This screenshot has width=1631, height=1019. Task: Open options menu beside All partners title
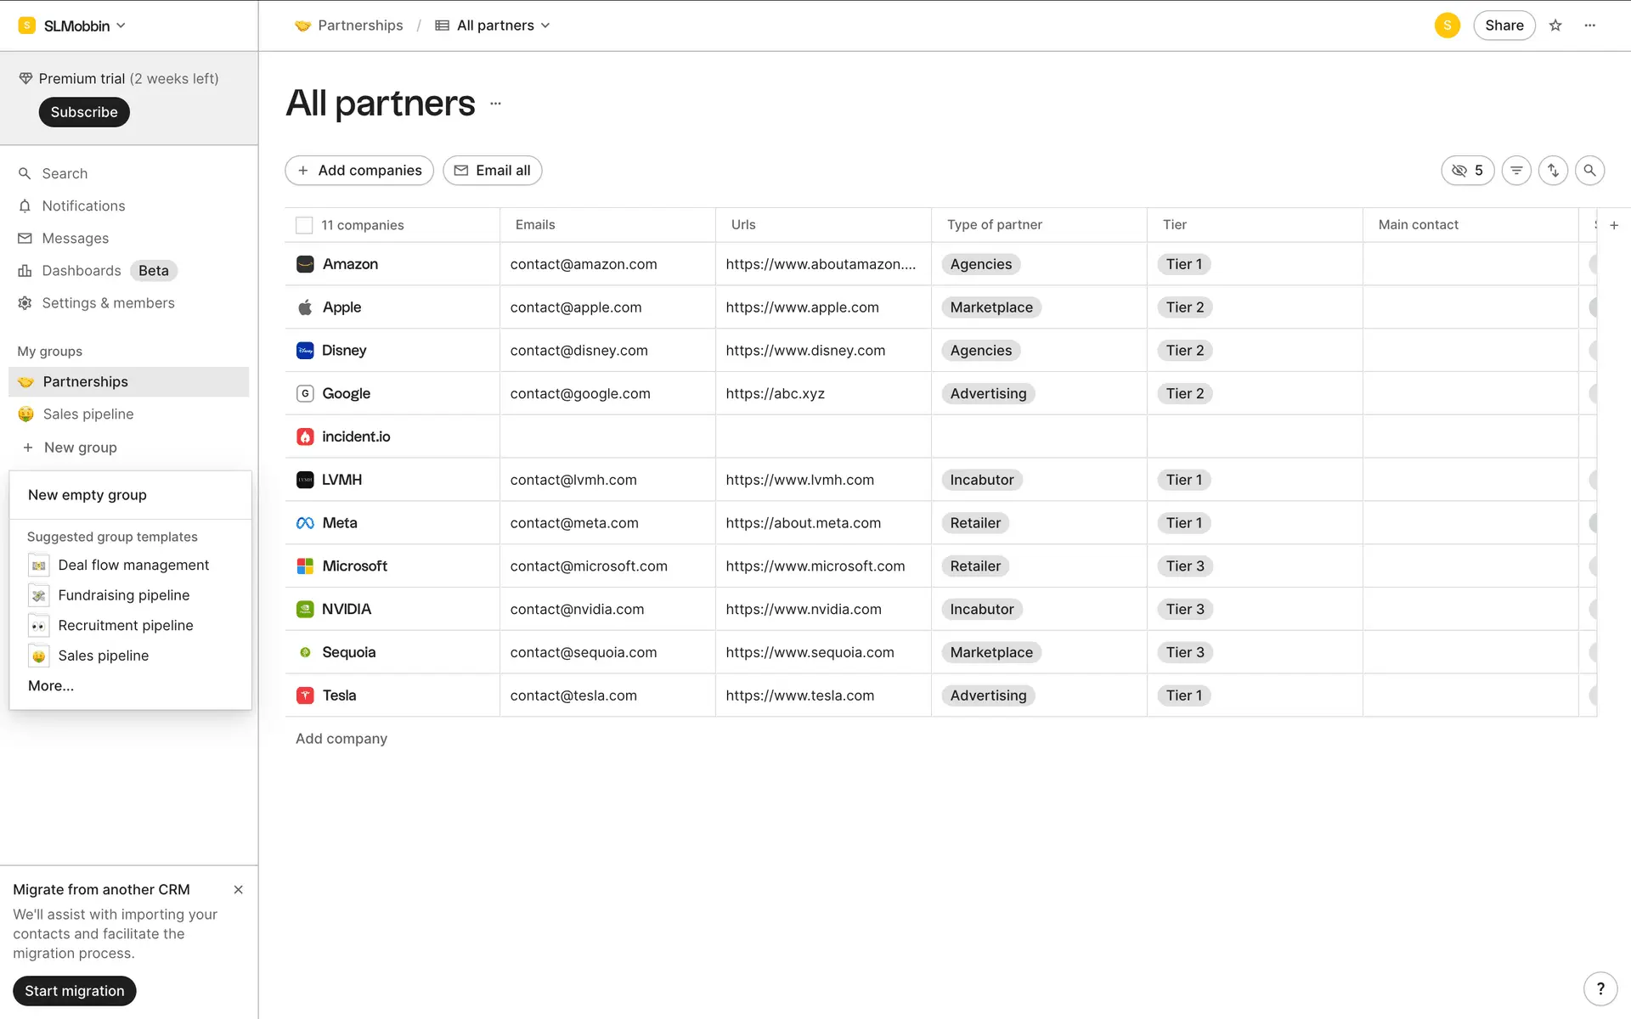[495, 104]
